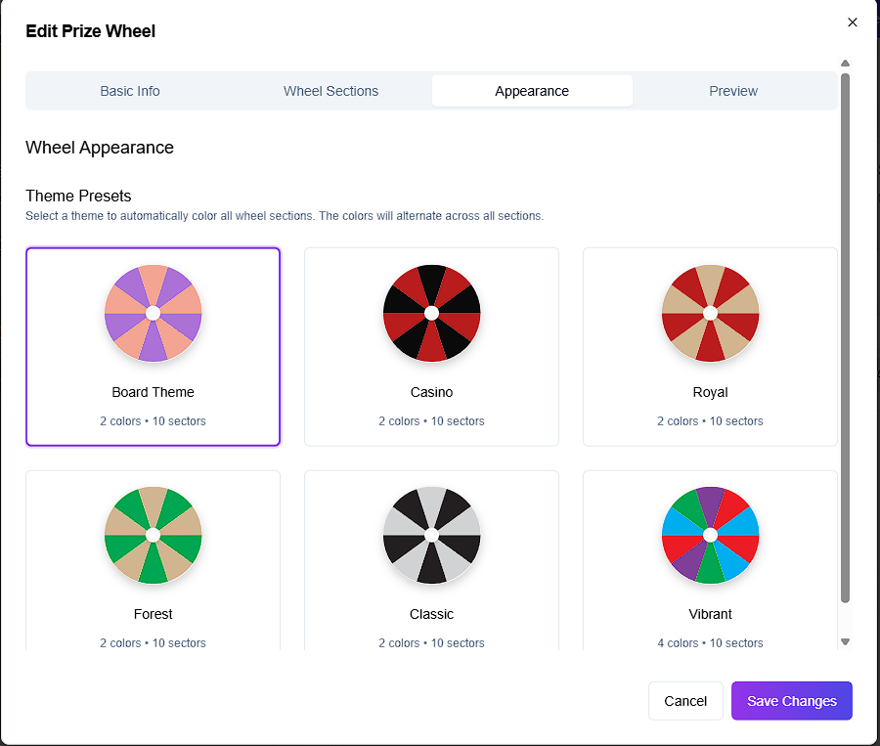Screen dimensions: 880x746
Task: Choose the Royal tan-red wheel icon
Action: click(710, 313)
